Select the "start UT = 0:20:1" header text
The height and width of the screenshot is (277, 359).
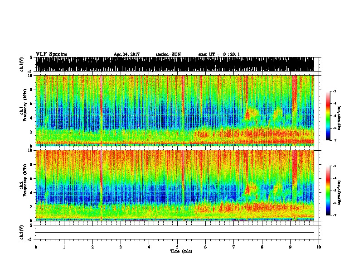[x=219, y=54]
